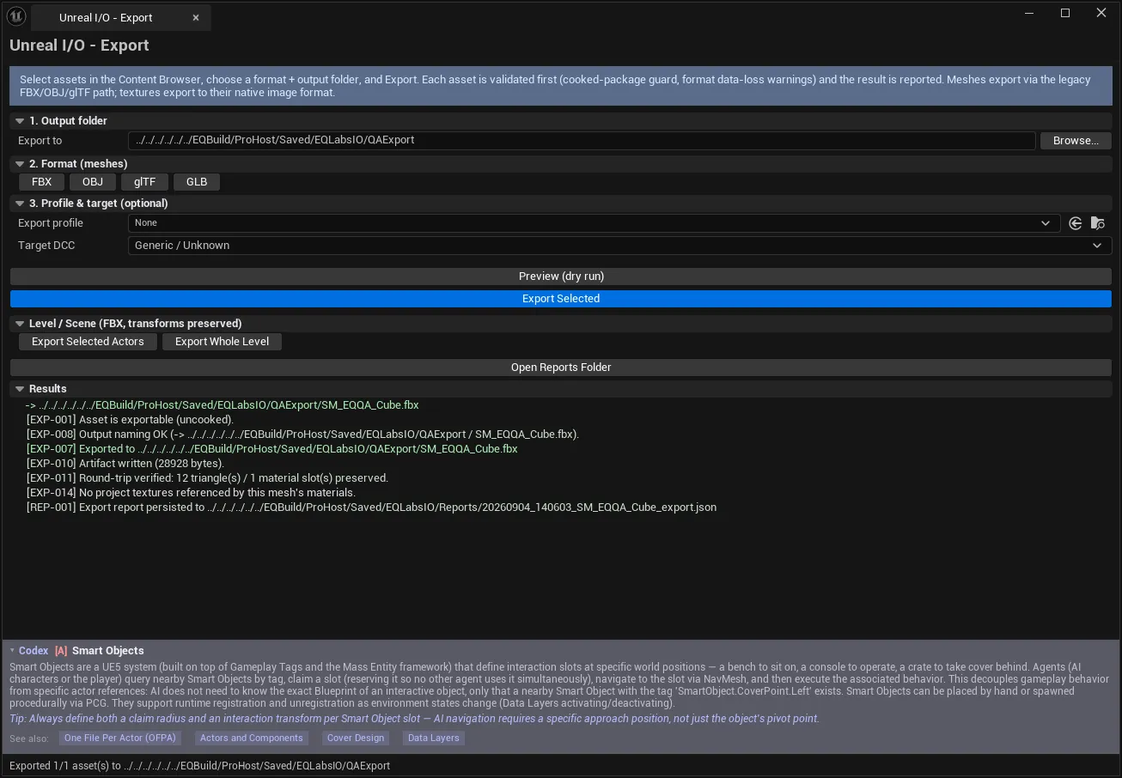
Task: Click the [A] tag beside Smart Objects
Action: pos(61,651)
